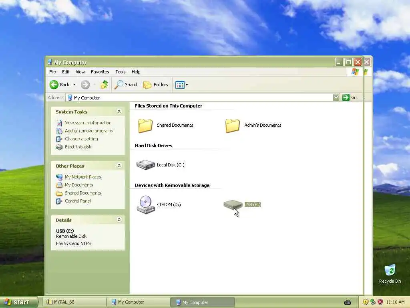Image resolution: width=410 pixels, height=308 pixels.
Task: Click the Admin's Documents label
Action: [x=263, y=125]
